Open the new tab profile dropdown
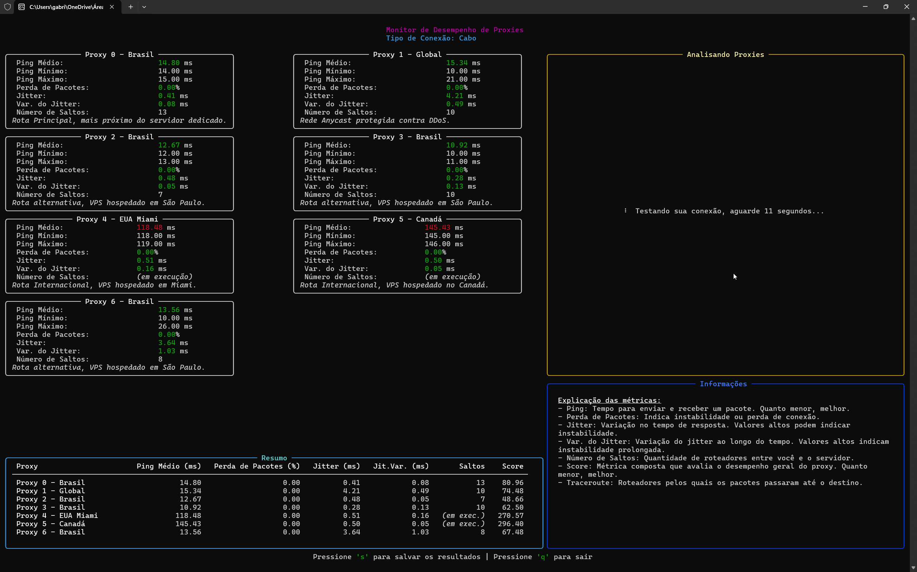Viewport: 917px width, 572px height. 144,7
